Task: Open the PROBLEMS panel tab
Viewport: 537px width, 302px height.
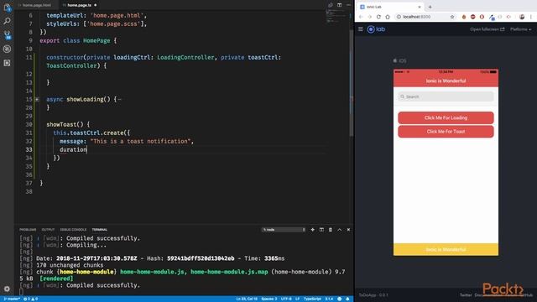Action: click(x=28, y=230)
